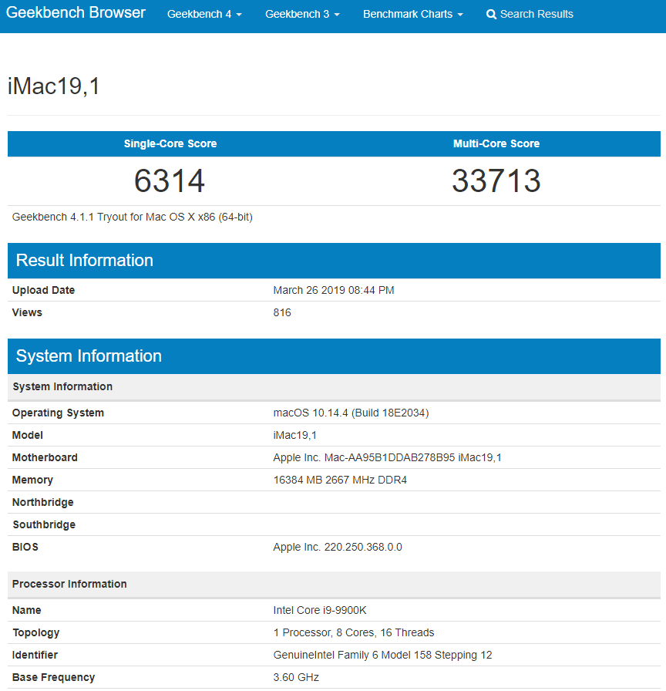Click the Geekbench 4.1.1 Tryout version text
The width and height of the screenshot is (666, 691).
(132, 217)
